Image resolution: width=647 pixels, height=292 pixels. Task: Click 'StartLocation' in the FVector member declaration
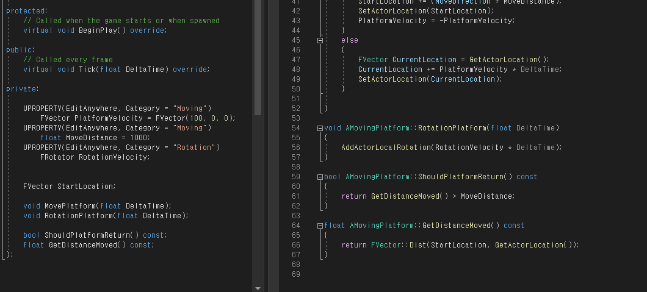click(85, 187)
